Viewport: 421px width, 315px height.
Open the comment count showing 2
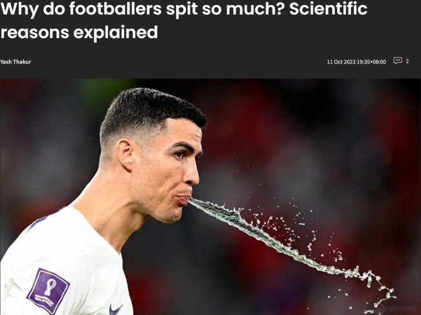[x=407, y=61]
